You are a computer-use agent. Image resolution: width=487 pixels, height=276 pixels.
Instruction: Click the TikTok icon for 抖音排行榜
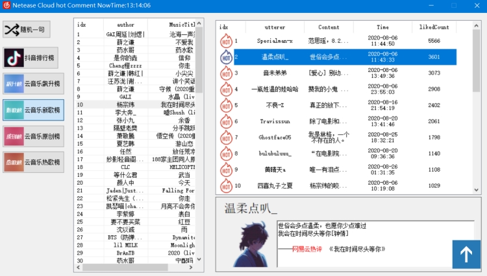click(12, 58)
